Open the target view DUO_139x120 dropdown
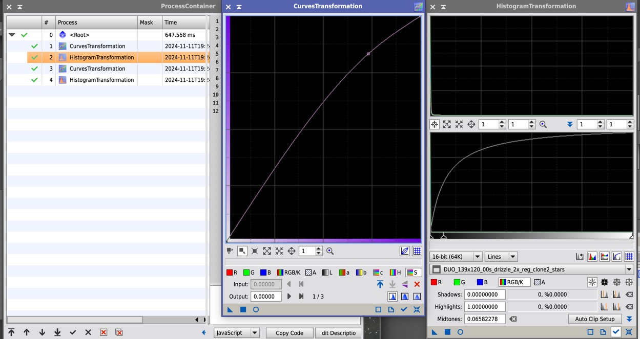Image resolution: width=640 pixels, height=339 pixels. point(532,269)
